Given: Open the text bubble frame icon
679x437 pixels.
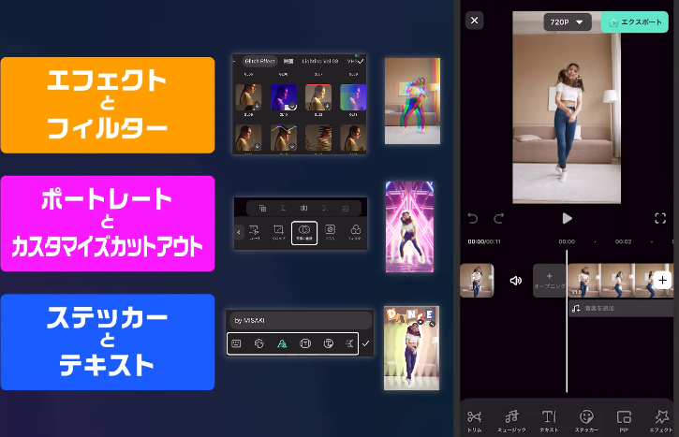Looking at the screenshot, I should click(x=305, y=343).
